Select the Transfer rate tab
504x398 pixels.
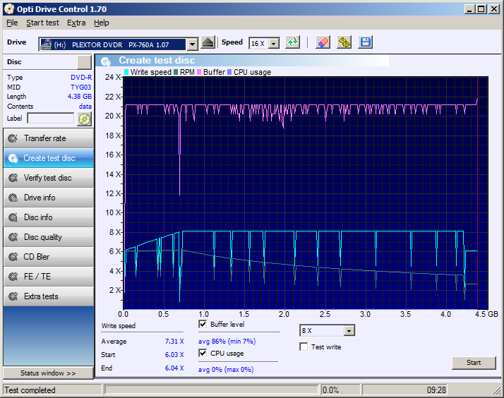49,138
